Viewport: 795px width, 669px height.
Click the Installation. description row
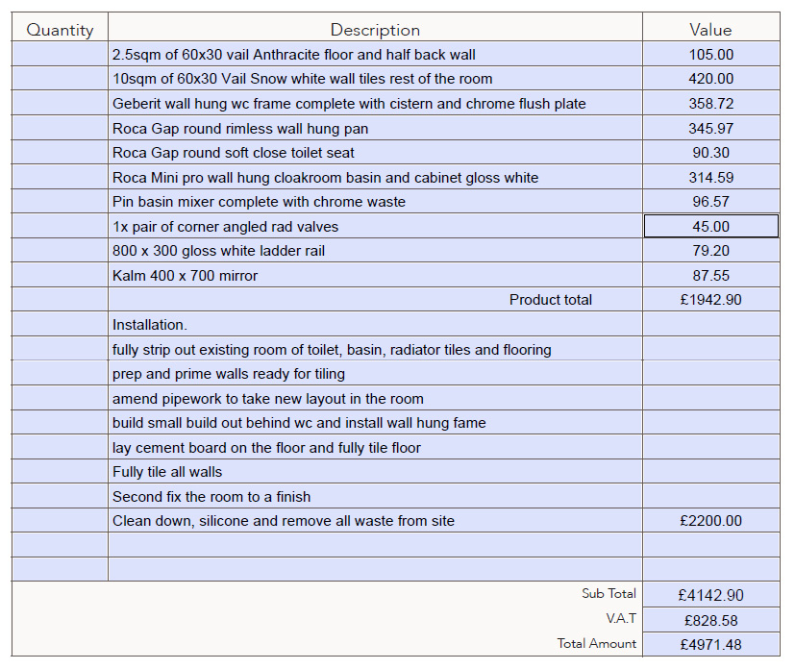[x=375, y=324]
